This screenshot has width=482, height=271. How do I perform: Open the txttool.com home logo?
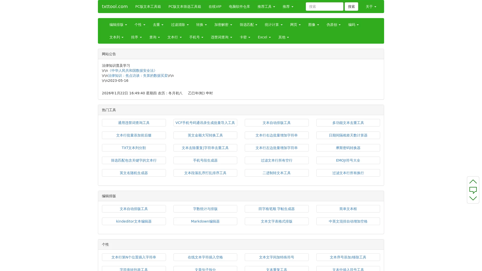[115, 7]
